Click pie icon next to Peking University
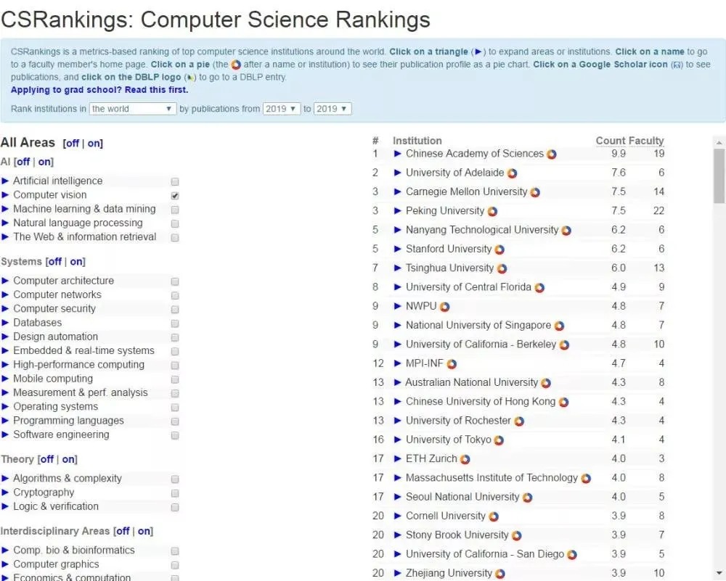The width and height of the screenshot is (726, 581). tap(492, 211)
